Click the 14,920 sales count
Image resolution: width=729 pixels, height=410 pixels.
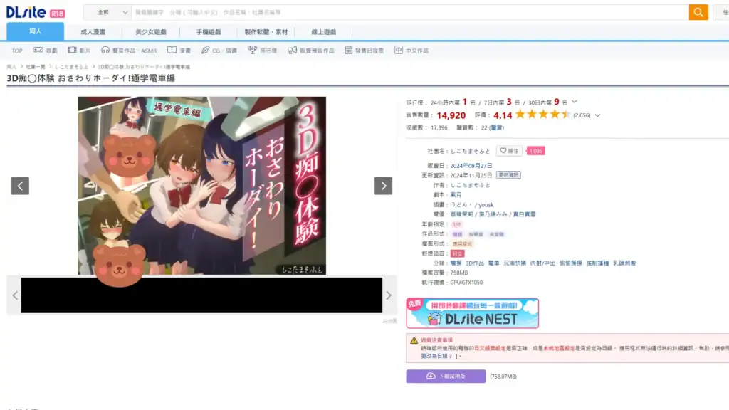point(451,115)
